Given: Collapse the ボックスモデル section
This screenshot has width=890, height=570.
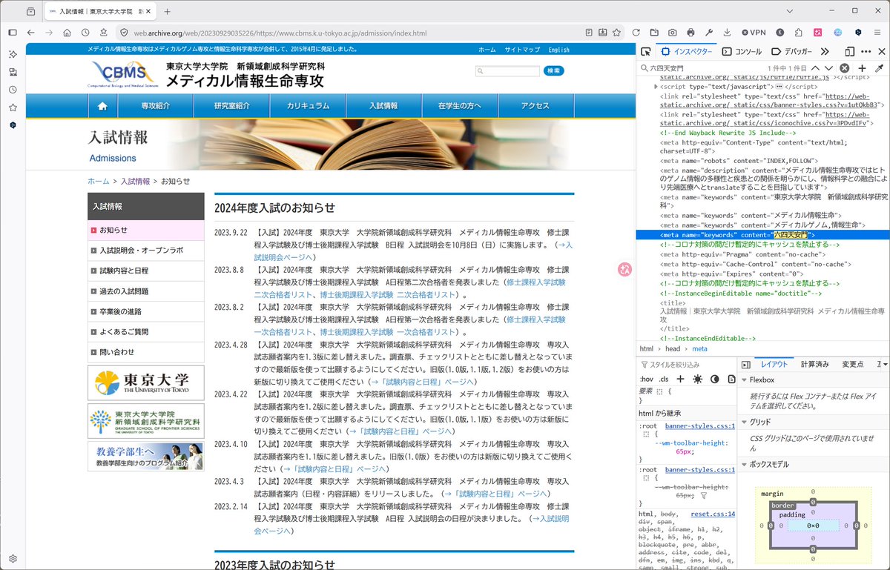Looking at the screenshot, I should click(x=745, y=464).
